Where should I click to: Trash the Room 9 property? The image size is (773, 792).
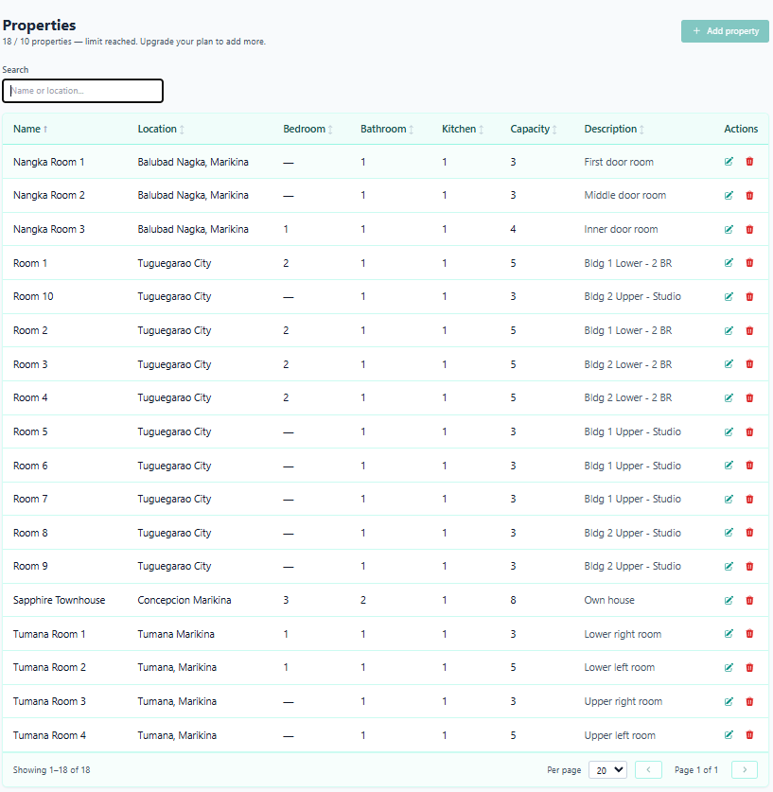click(749, 566)
